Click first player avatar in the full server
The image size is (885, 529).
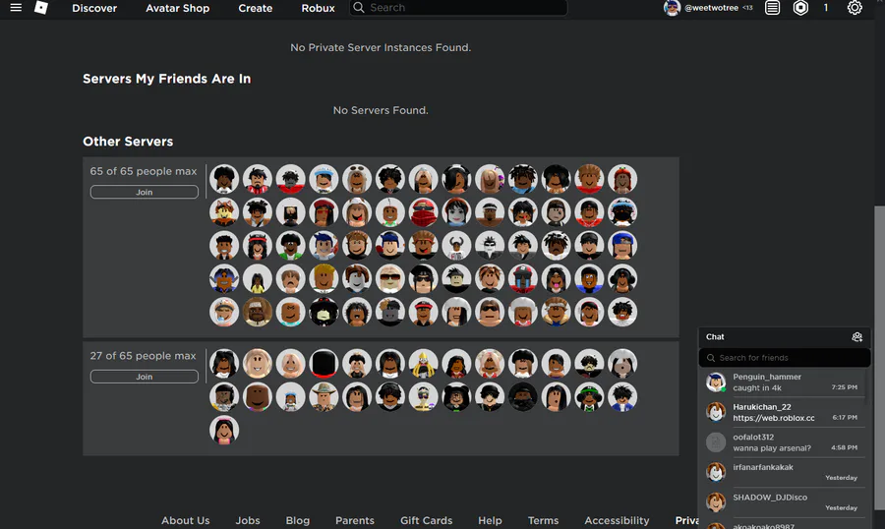pos(224,179)
